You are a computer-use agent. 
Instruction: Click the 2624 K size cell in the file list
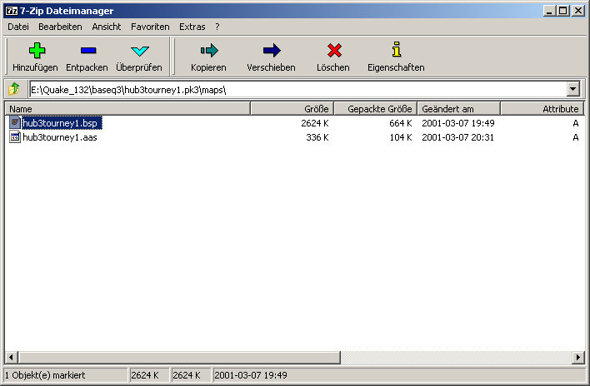(314, 123)
